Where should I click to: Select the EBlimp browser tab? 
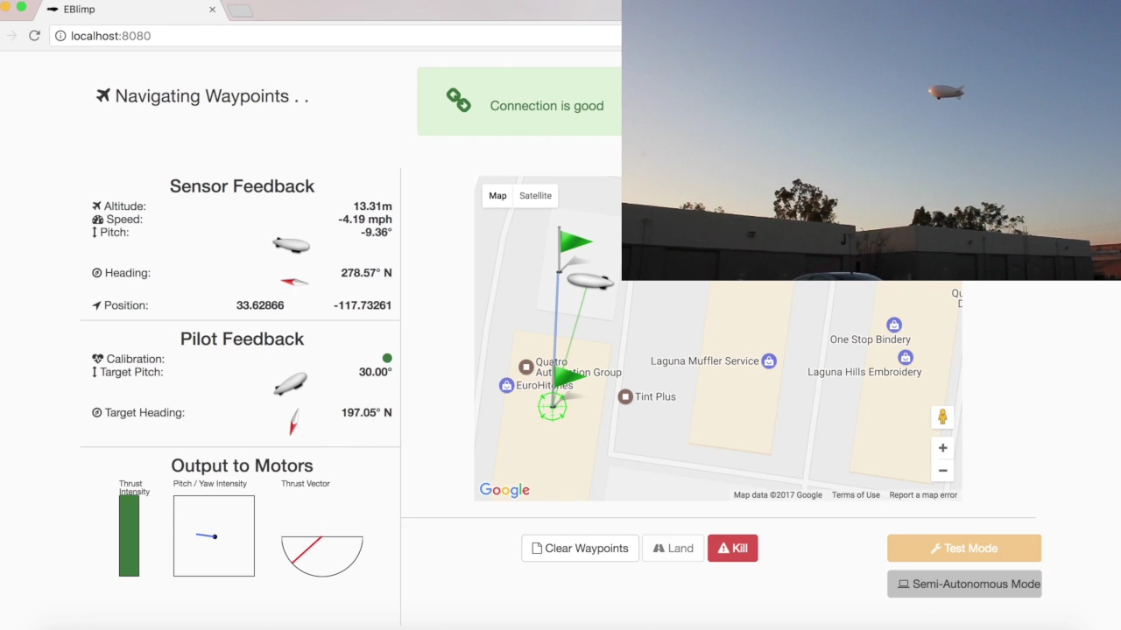click(x=131, y=10)
